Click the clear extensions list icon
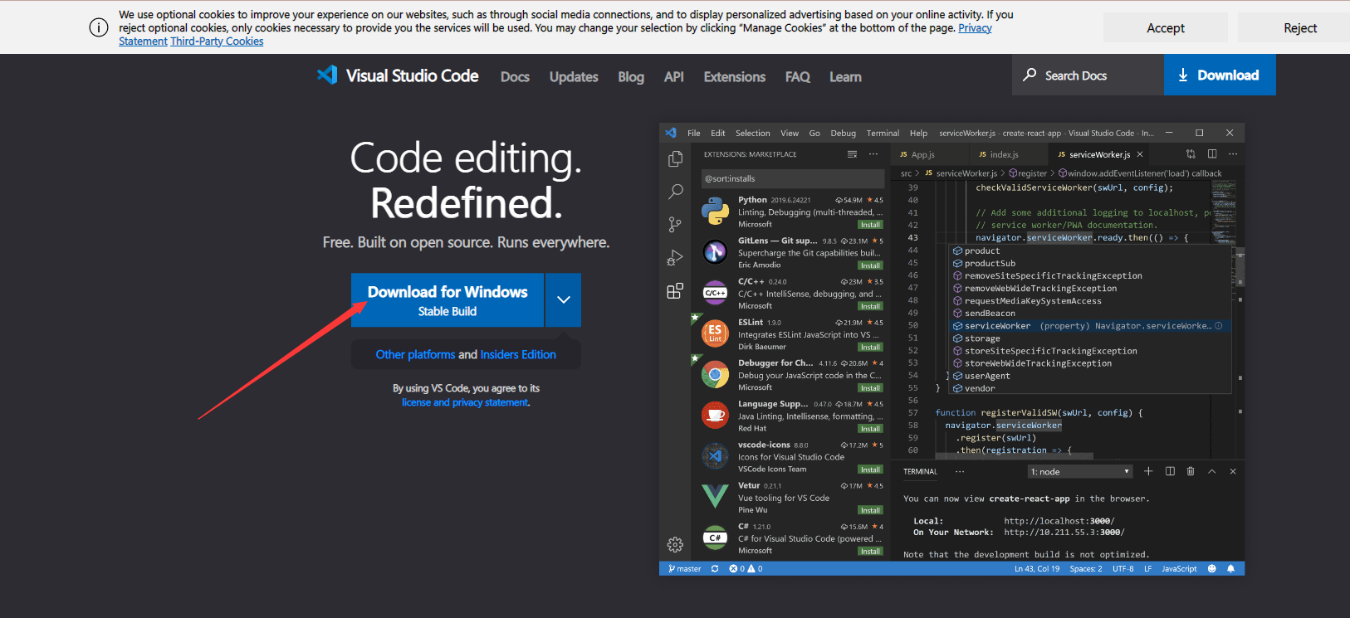Image resolution: width=1350 pixels, height=618 pixels. pyautogui.click(x=852, y=154)
